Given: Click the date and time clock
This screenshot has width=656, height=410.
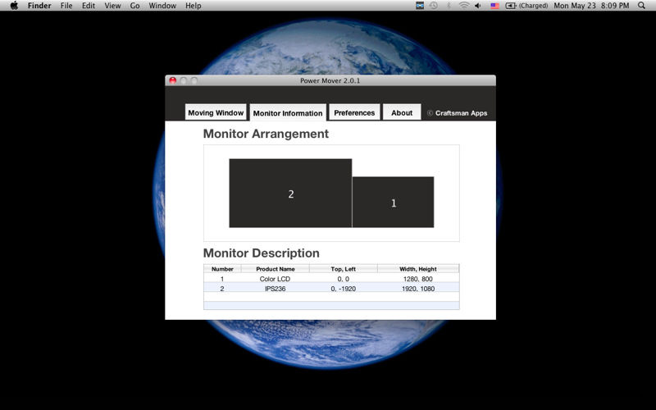Looking at the screenshot, I should pyautogui.click(x=591, y=6).
